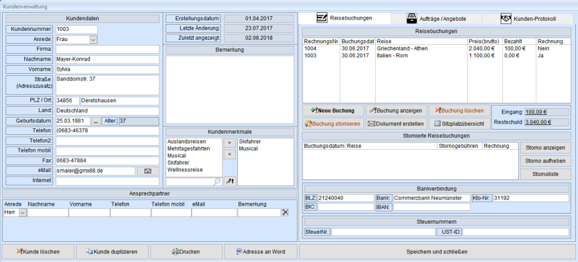Click the Bank field with Commerzbank Neumünster
Image resolution: width=578 pixels, height=262 pixels.
coord(431,198)
